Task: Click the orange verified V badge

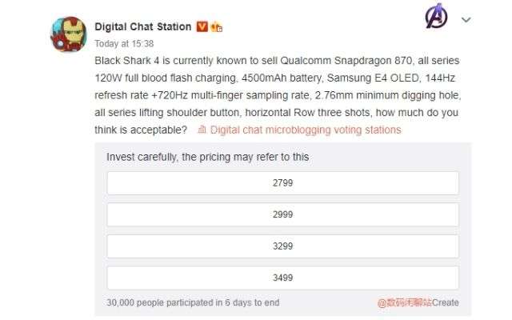Action: [202, 26]
